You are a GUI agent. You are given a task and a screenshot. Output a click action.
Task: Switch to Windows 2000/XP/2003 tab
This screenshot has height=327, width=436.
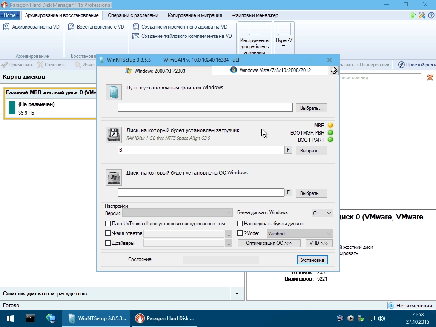[155, 71]
